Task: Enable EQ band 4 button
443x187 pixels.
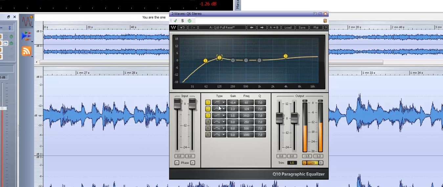Action: click(x=208, y=122)
